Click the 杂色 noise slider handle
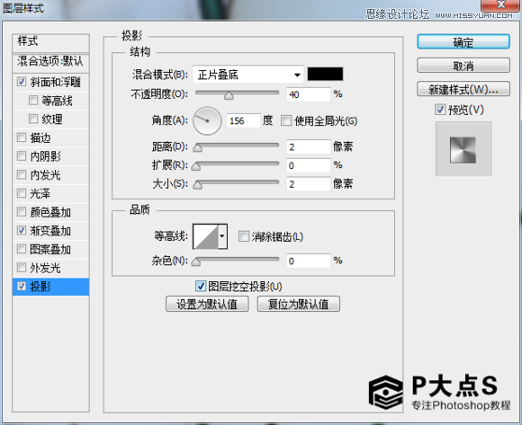This screenshot has height=425, width=522. pos(196,262)
